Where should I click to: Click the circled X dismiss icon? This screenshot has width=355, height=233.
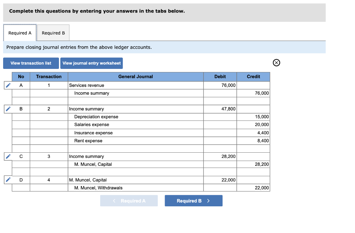click(276, 62)
